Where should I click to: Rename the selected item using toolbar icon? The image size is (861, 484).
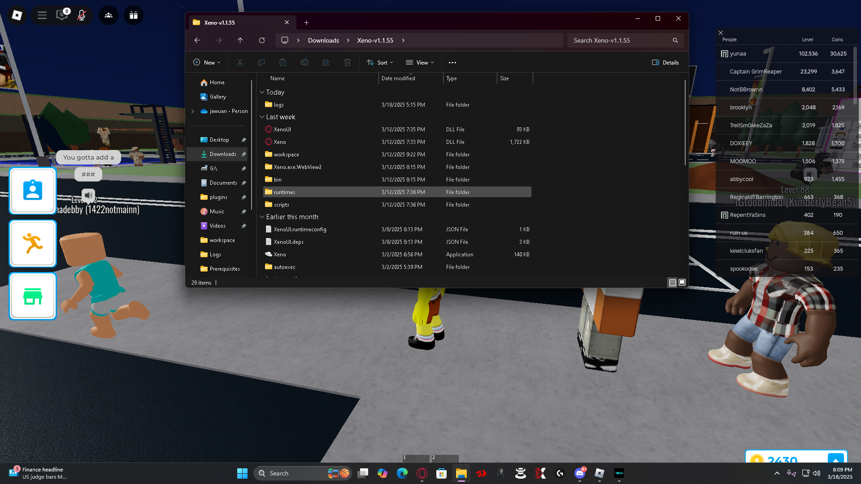[304, 63]
